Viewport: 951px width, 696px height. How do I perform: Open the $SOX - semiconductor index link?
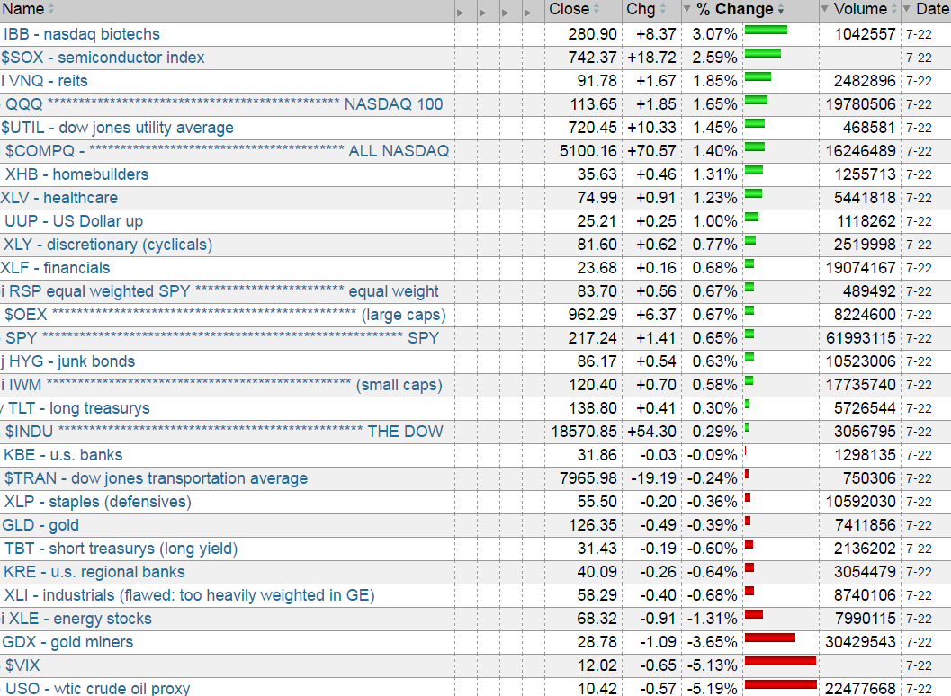[103, 58]
